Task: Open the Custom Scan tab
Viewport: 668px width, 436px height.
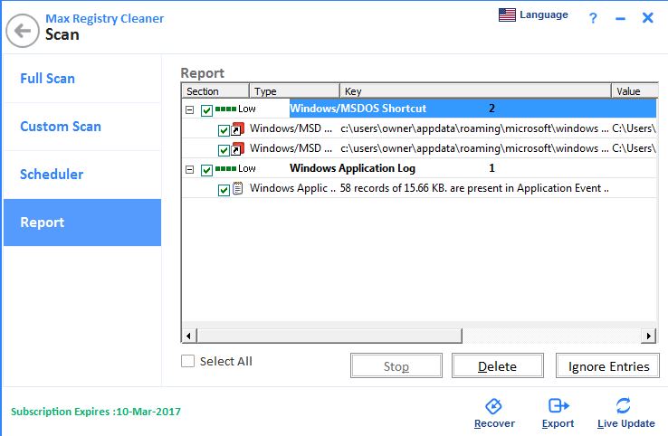Action: (82, 127)
